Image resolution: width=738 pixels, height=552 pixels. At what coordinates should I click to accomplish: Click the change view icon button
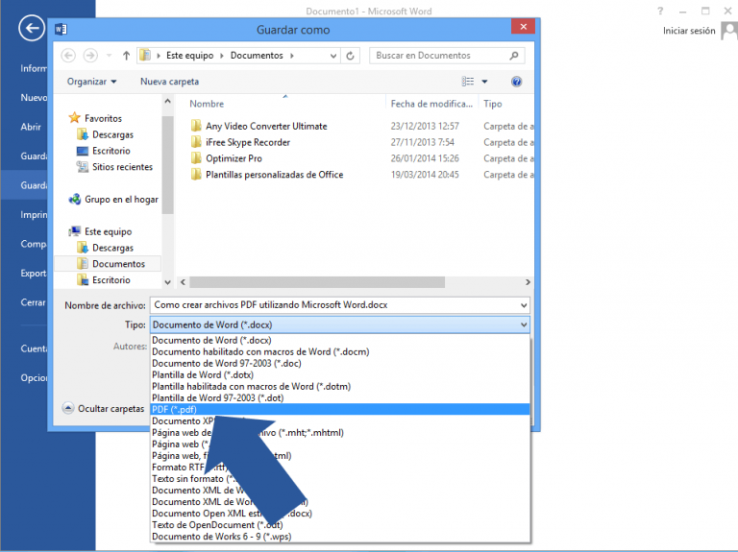[x=468, y=82]
